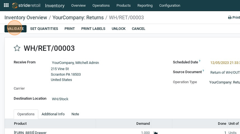240x134 pixels.
Task: Open the apps grid menu
Action: (6, 5)
